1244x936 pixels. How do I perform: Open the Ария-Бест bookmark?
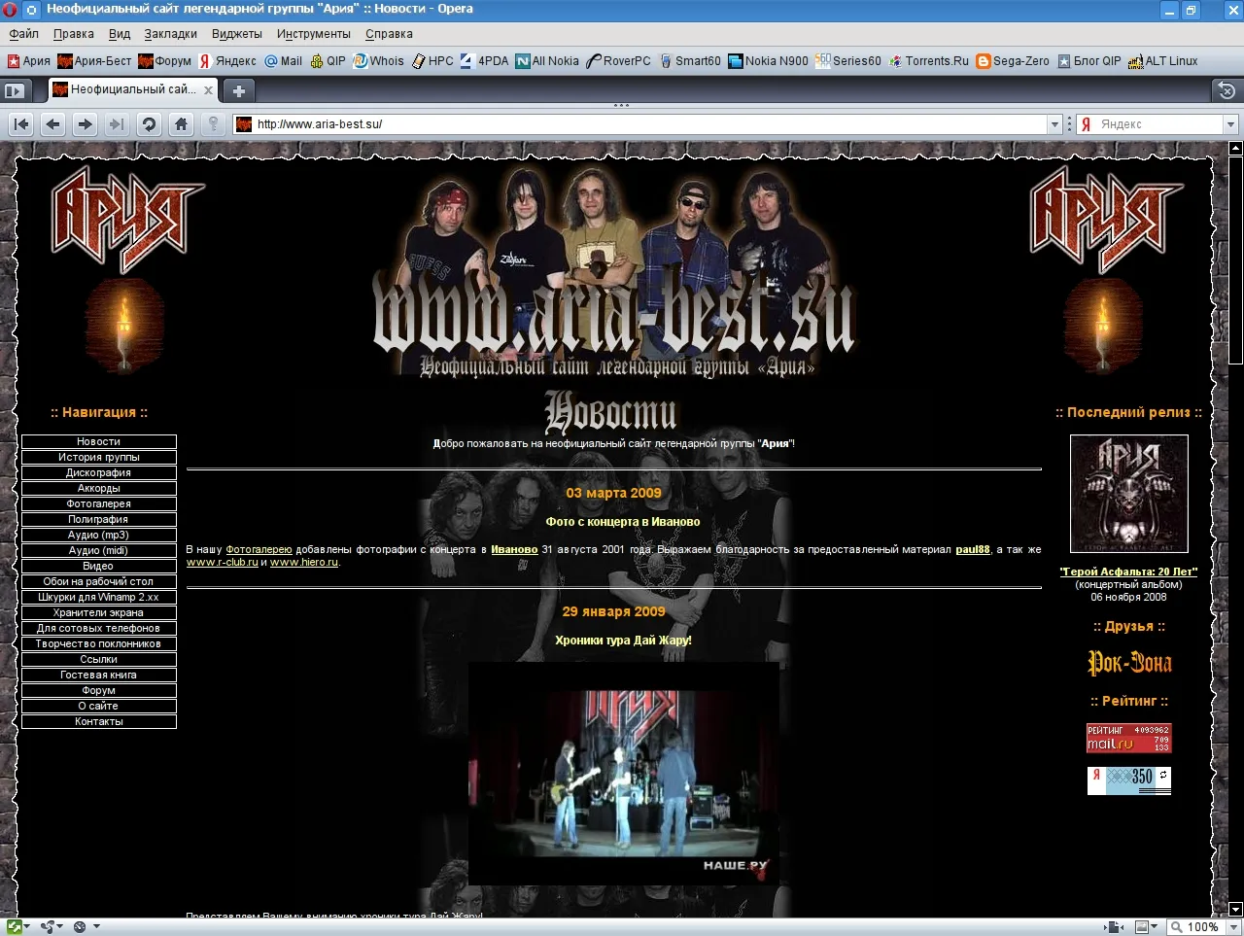(94, 61)
